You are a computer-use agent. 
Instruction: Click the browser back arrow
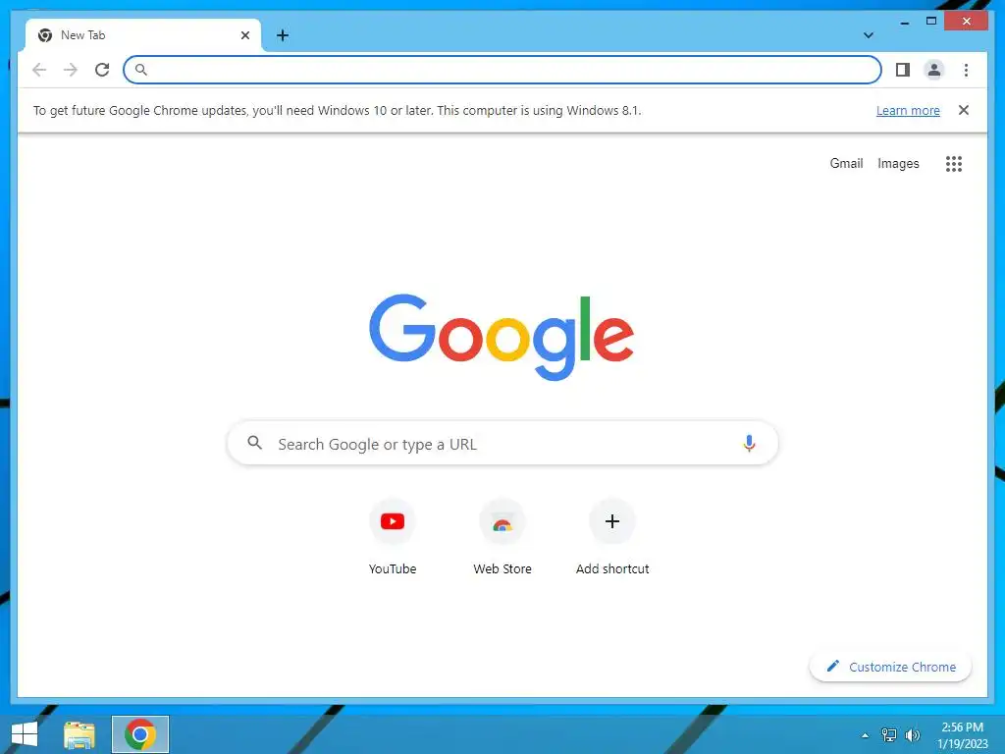pyautogui.click(x=39, y=70)
